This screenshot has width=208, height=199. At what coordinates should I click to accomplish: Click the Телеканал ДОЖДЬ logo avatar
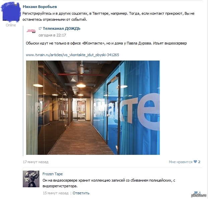pos(31,31)
